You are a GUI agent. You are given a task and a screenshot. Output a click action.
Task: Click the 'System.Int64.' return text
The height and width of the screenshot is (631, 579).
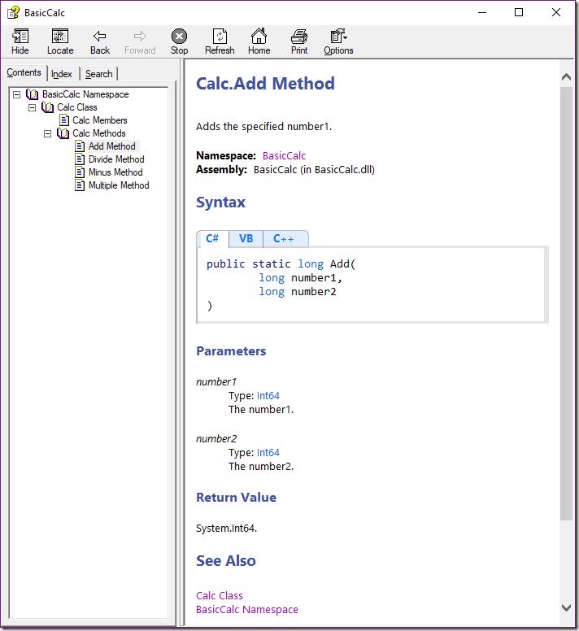pos(226,528)
